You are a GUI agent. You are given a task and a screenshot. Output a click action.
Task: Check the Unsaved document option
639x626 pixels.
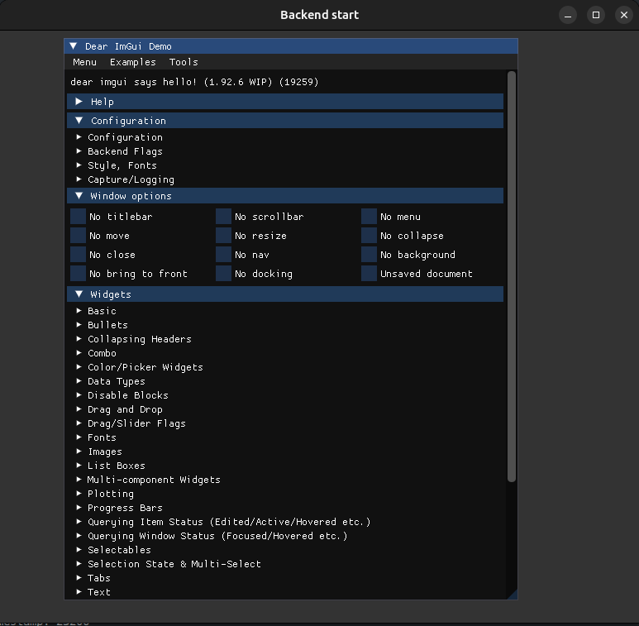pyautogui.click(x=370, y=274)
